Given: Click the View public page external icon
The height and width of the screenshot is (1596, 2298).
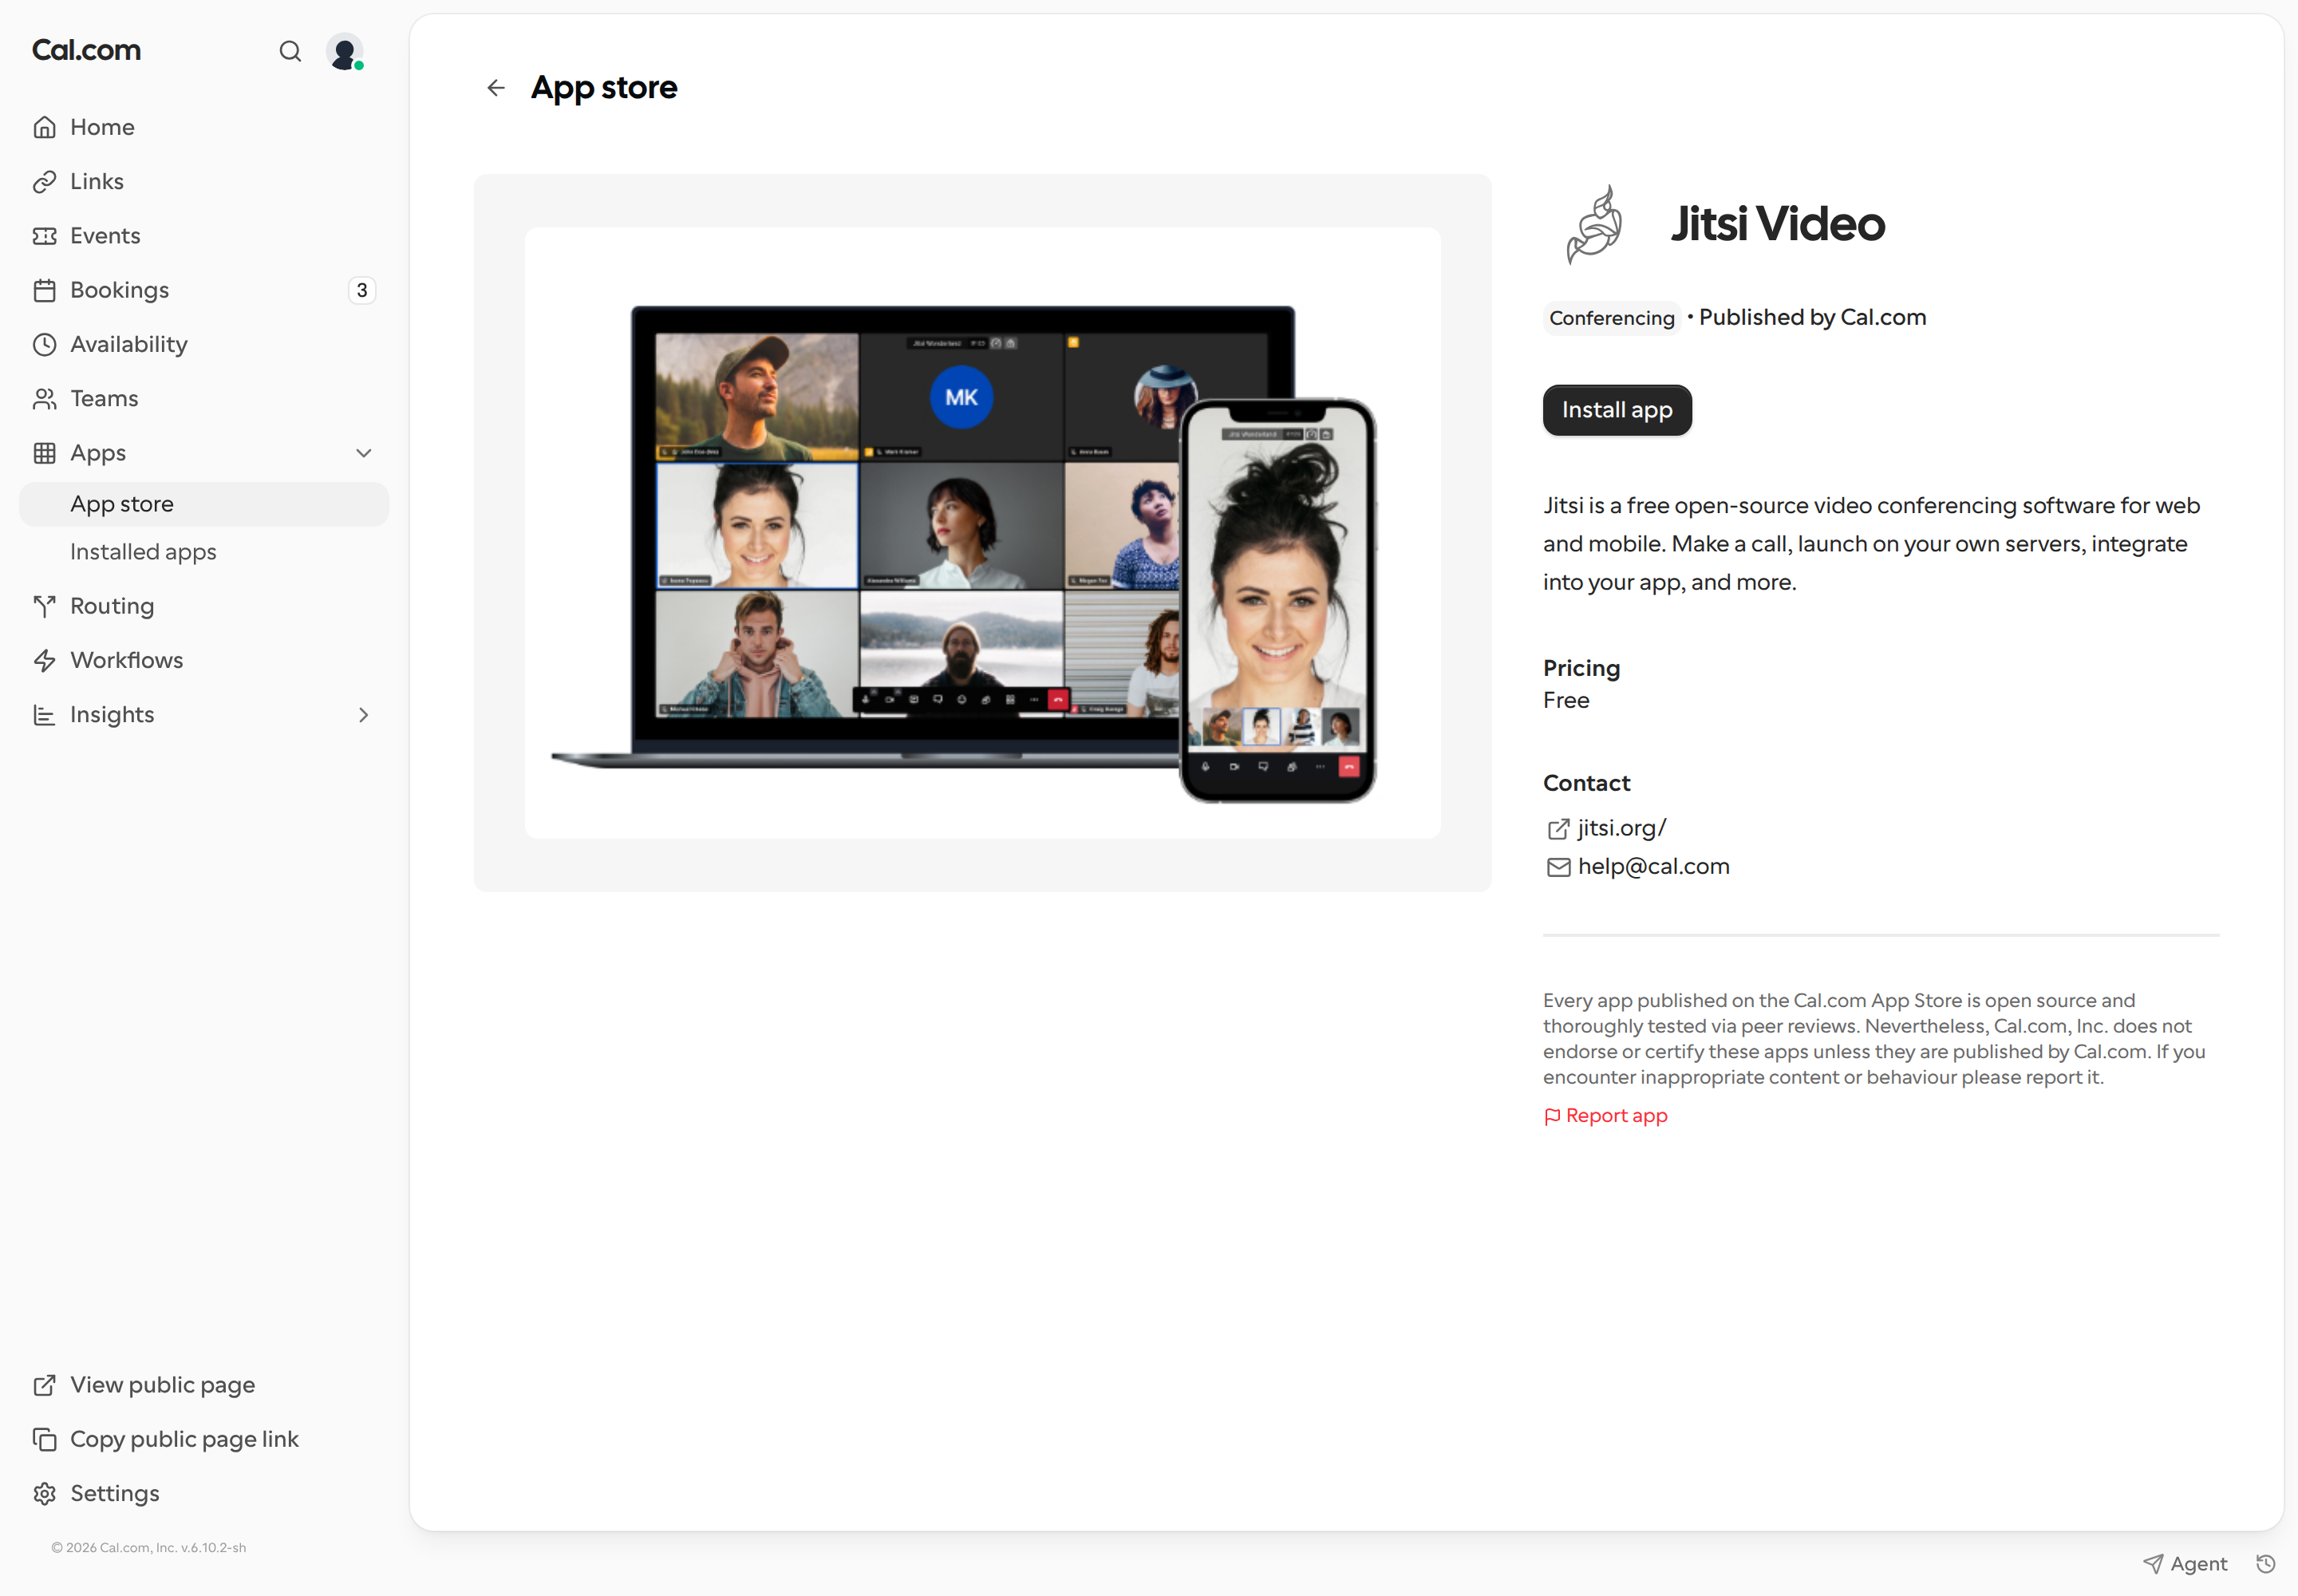Looking at the screenshot, I should pyautogui.click(x=44, y=1385).
